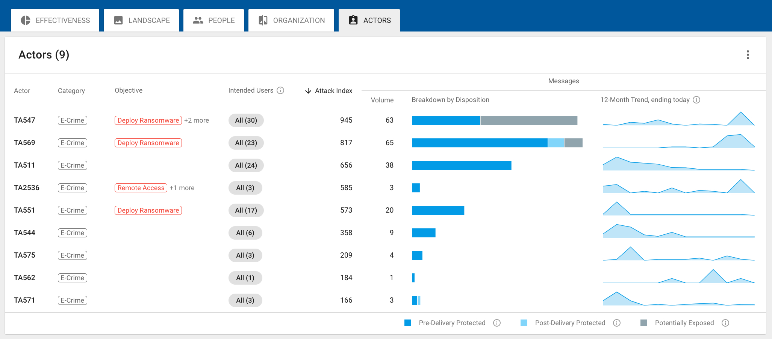The image size is (772, 339).
Task: Click the Potentially Exposed info icon
Action: [x=725, y=323]
